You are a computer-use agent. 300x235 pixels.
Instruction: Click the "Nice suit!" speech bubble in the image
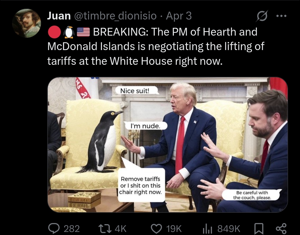pyautogui.click(x=137, y=90)
